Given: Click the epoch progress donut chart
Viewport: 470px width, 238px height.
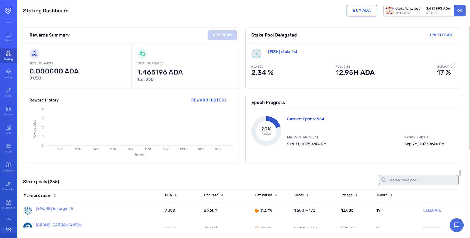Looking at the screenshot, I should pyautogui.click(x=266, y=131).
